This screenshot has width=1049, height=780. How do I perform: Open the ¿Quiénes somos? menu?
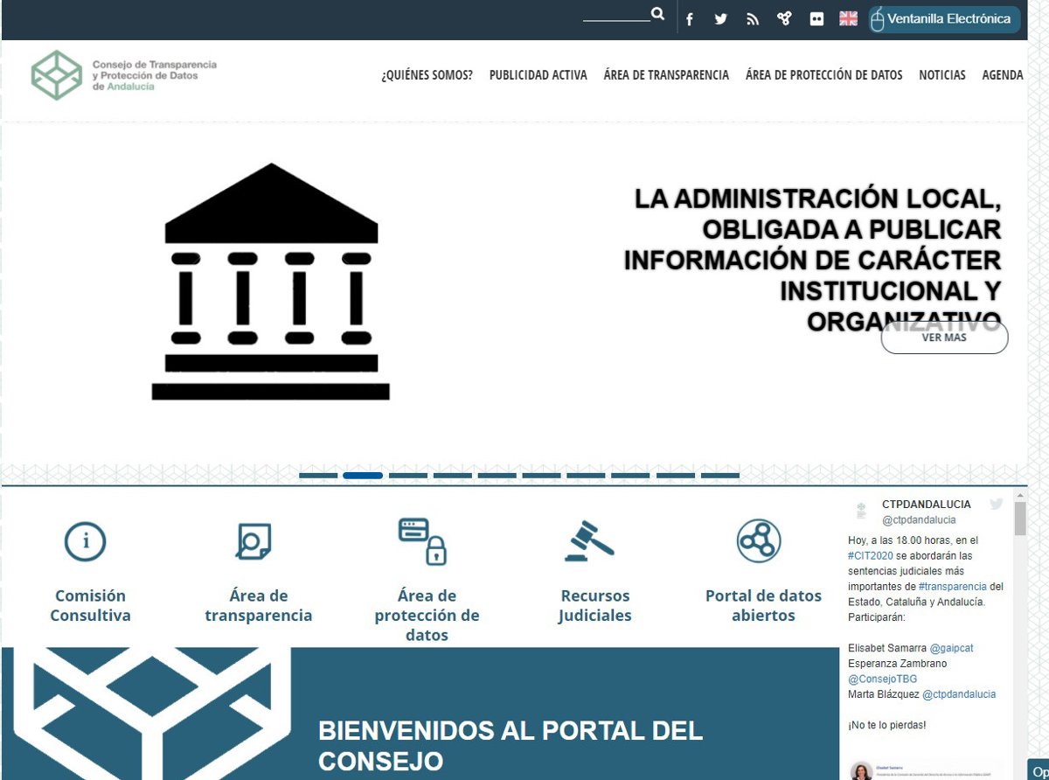[x=427, y=75]
